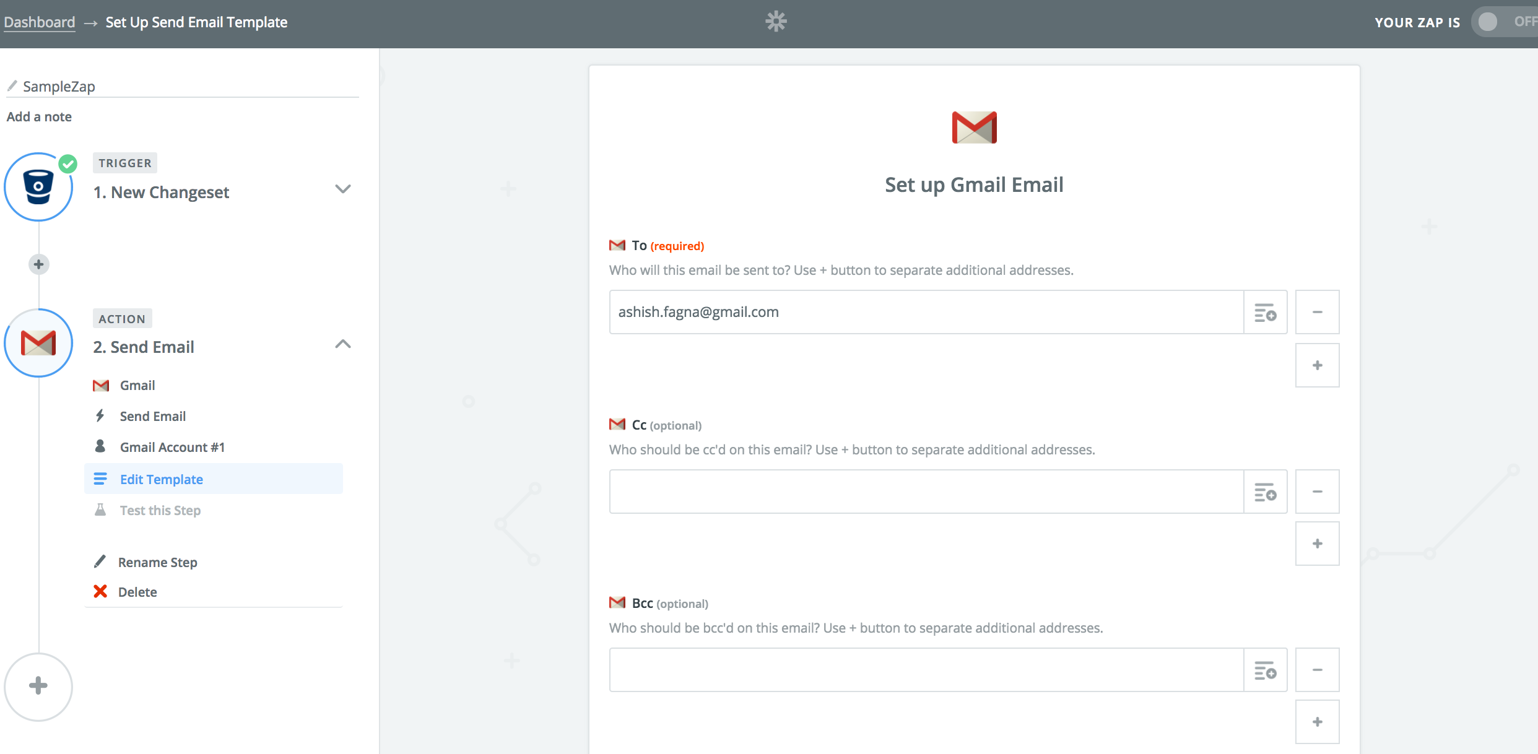
Task: Click the small Gmail icon in substeps
Action: click(x=101, y=386)
